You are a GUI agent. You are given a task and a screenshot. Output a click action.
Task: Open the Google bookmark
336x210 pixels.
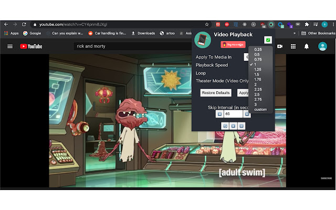(32, 33)
